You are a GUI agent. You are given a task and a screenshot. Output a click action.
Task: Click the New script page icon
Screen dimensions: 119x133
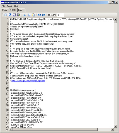point(6,15)
